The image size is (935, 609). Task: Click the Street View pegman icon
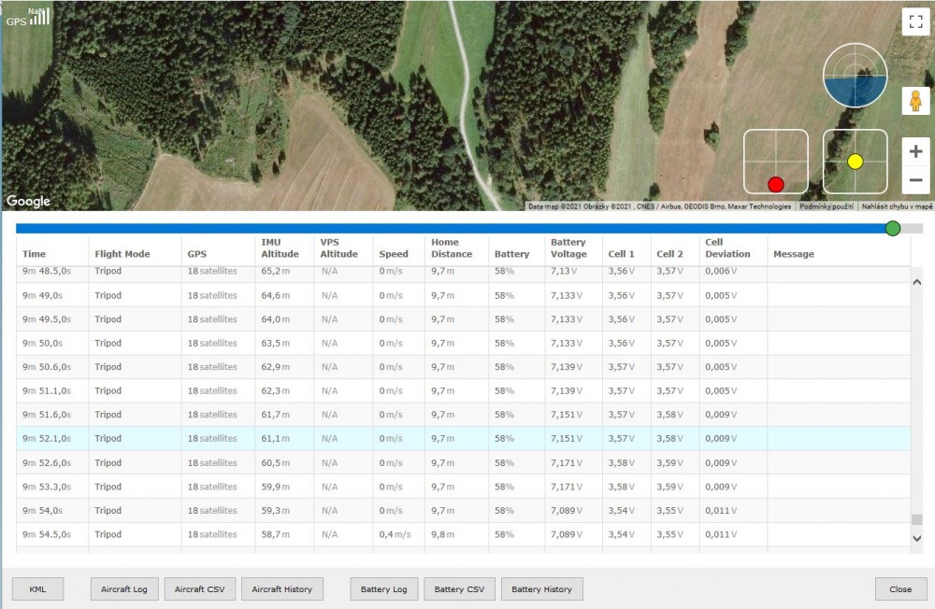coord(914,101)
